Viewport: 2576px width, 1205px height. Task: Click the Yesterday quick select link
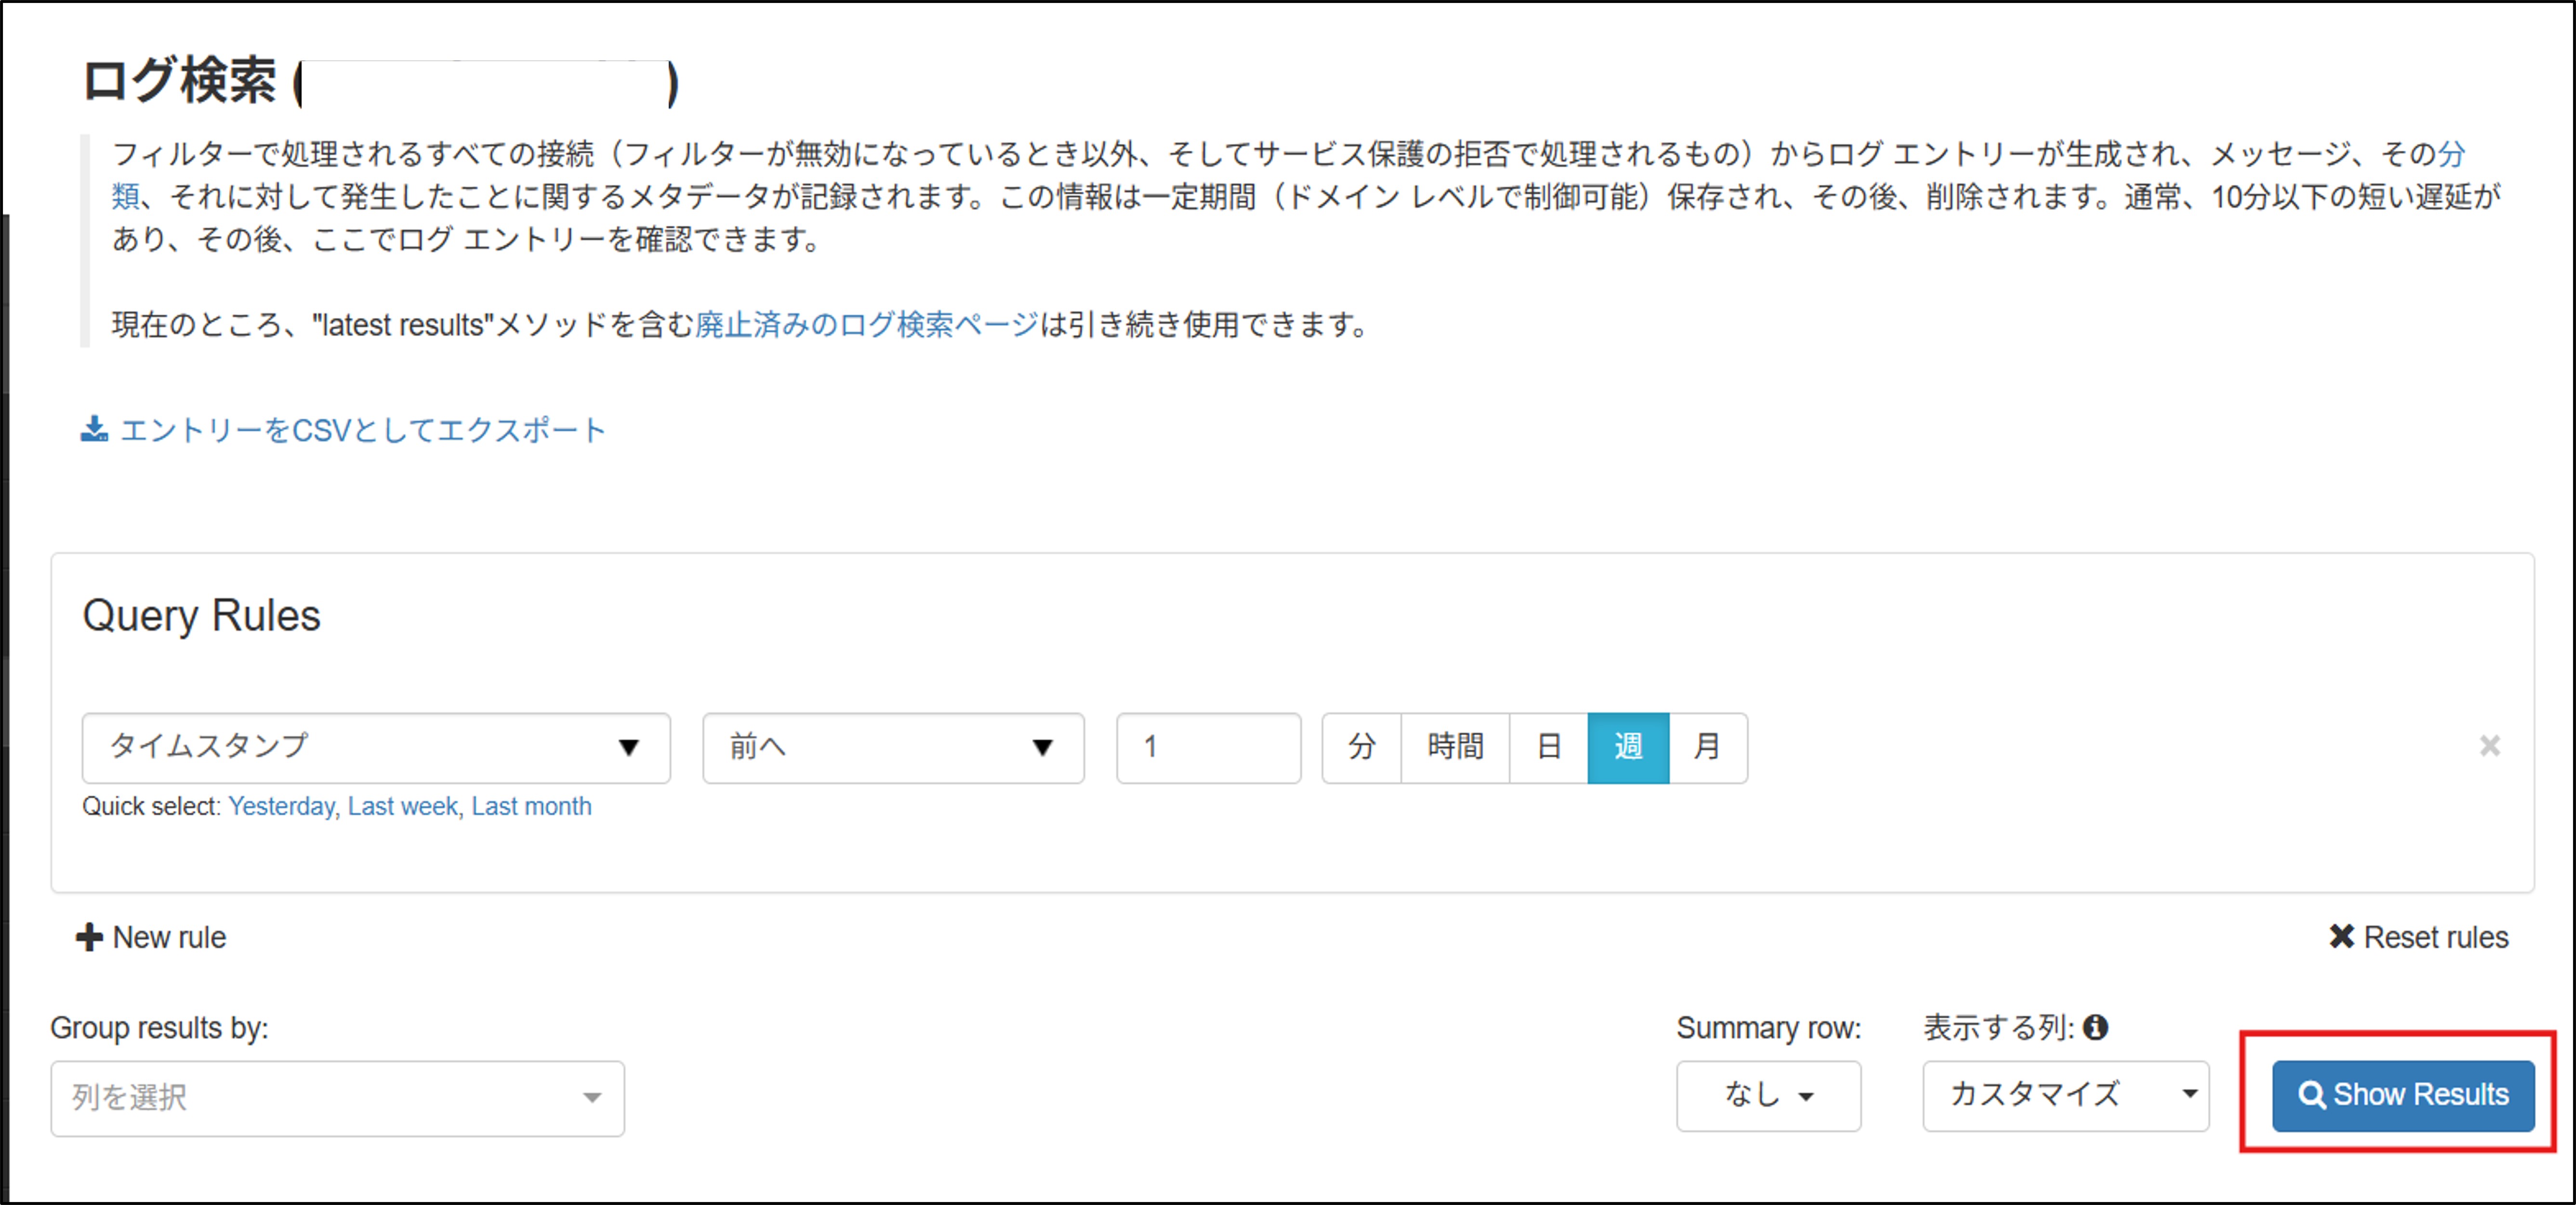click(281, 806)
